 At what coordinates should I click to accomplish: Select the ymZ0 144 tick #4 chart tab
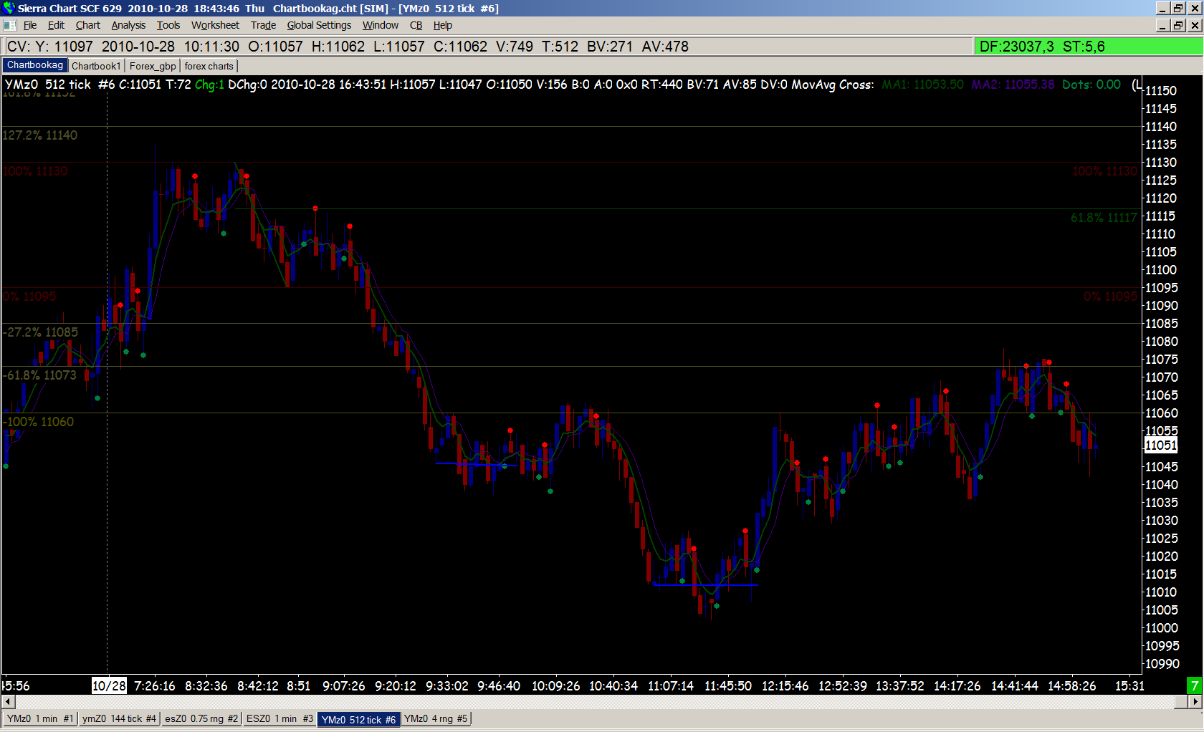pos(119,718)
